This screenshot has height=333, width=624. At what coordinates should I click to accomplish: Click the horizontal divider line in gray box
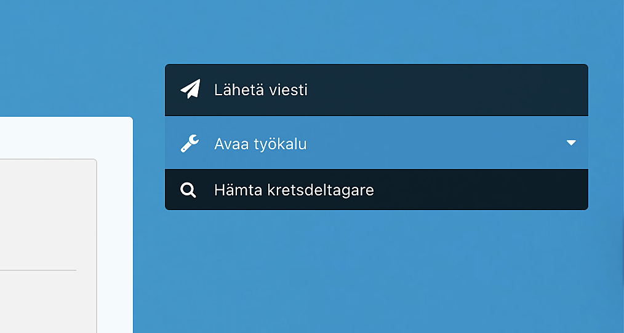(38, 270)
